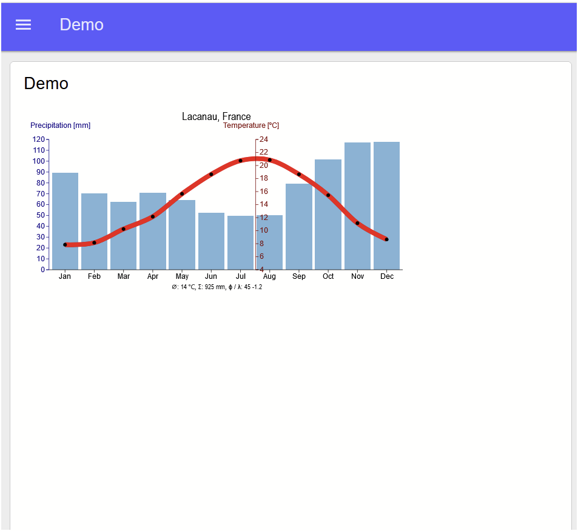Click the 50 precipitation axis tick
The width and height of the screenshot is (578, 531).
pos(41,215)
